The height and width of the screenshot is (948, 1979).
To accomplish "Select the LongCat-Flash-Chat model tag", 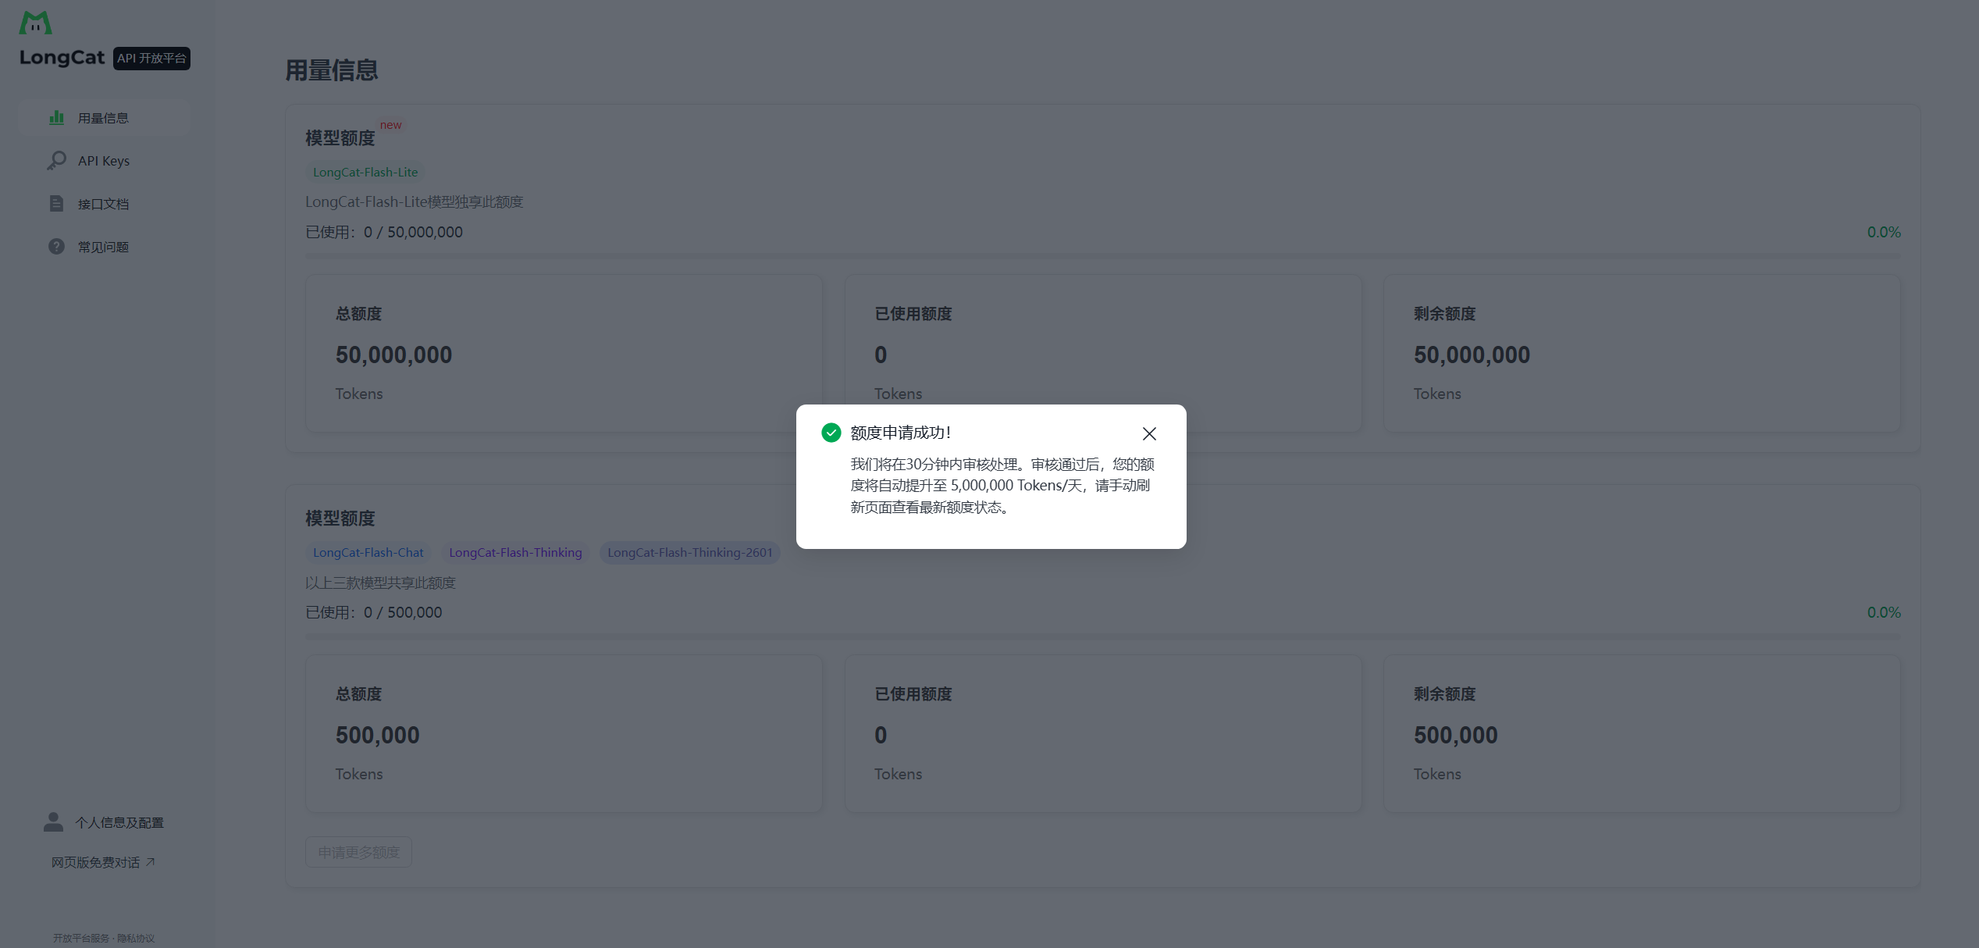I will (x=368, y=552).
